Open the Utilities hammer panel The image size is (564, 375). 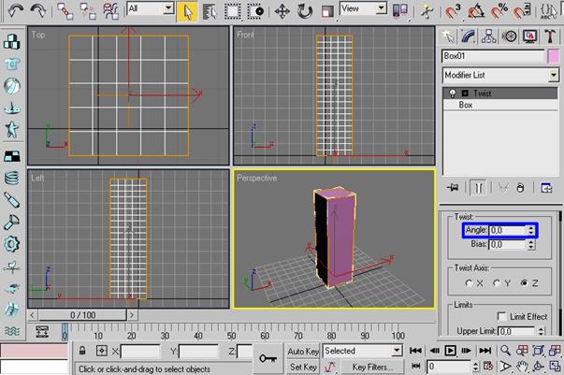point(548,36)
